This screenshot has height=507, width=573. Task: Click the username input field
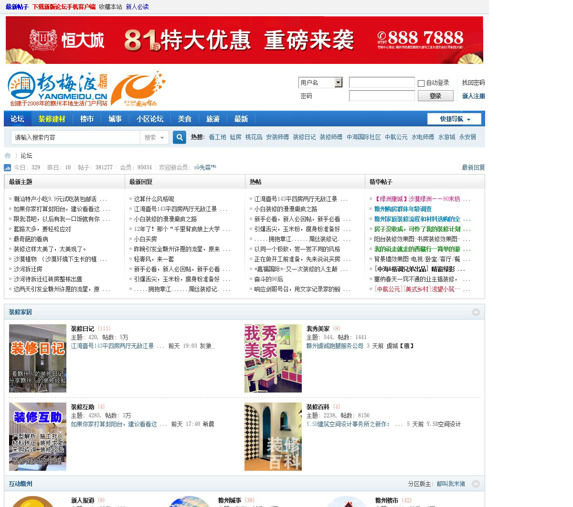click(382, 83)
